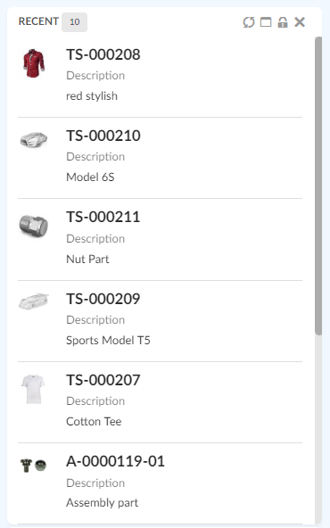
Task: Open the assembly part thumbnail icon
Action: (33, 466)
